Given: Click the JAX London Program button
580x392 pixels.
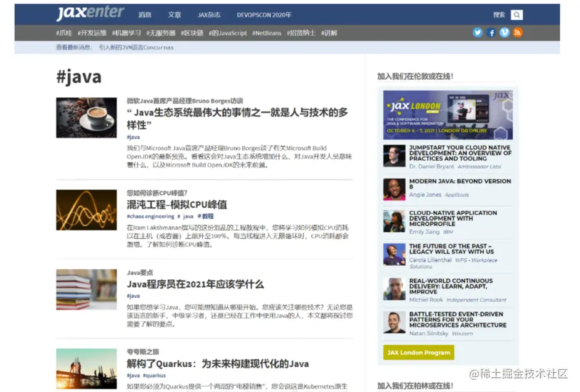Looking at the screenshot, I should click(x=419, y=353).
